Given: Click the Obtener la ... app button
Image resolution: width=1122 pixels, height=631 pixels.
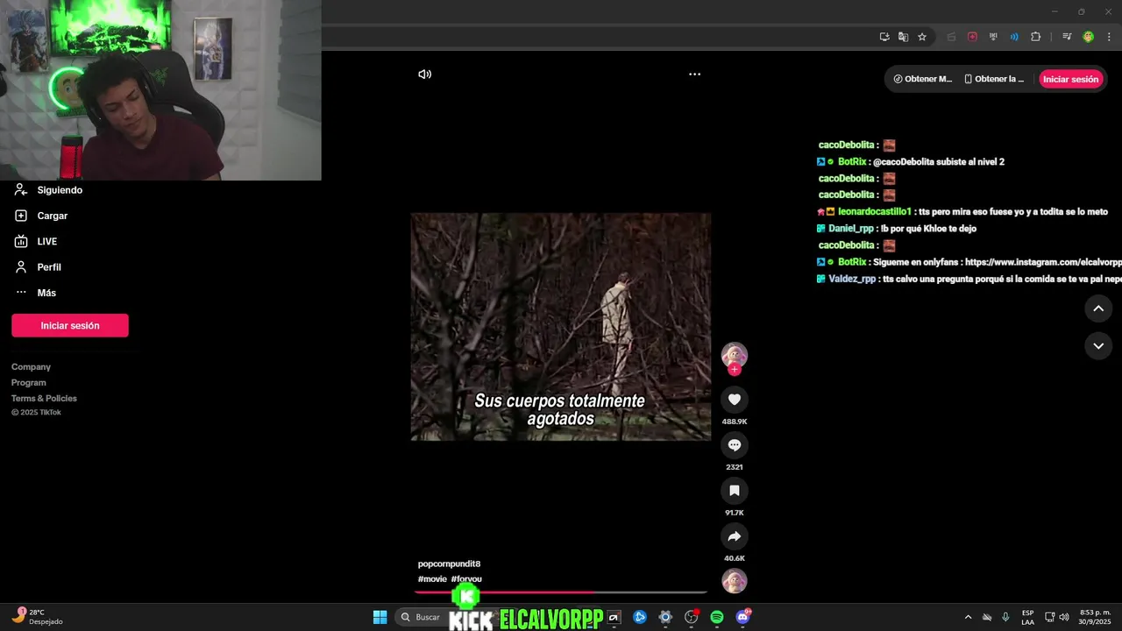Looking at the screenshot, I should [994, 79].
